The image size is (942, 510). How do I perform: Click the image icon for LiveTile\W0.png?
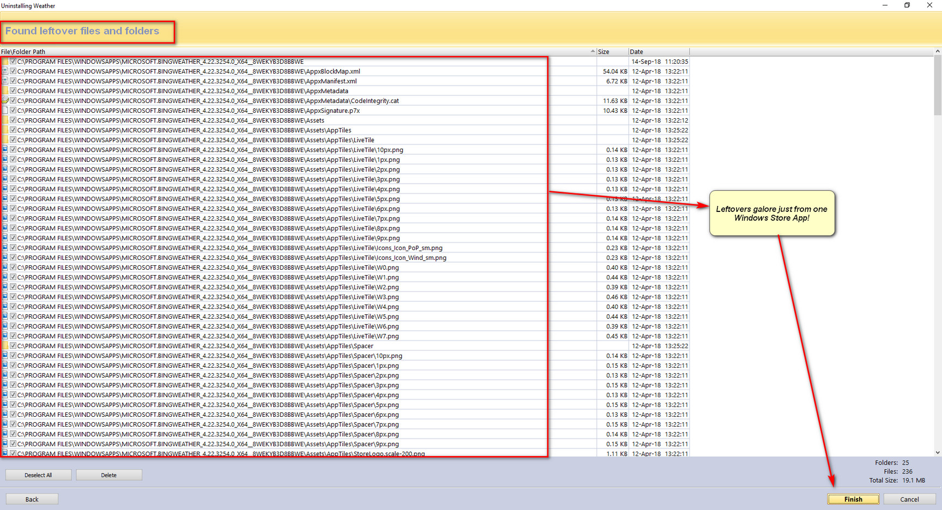5,268
